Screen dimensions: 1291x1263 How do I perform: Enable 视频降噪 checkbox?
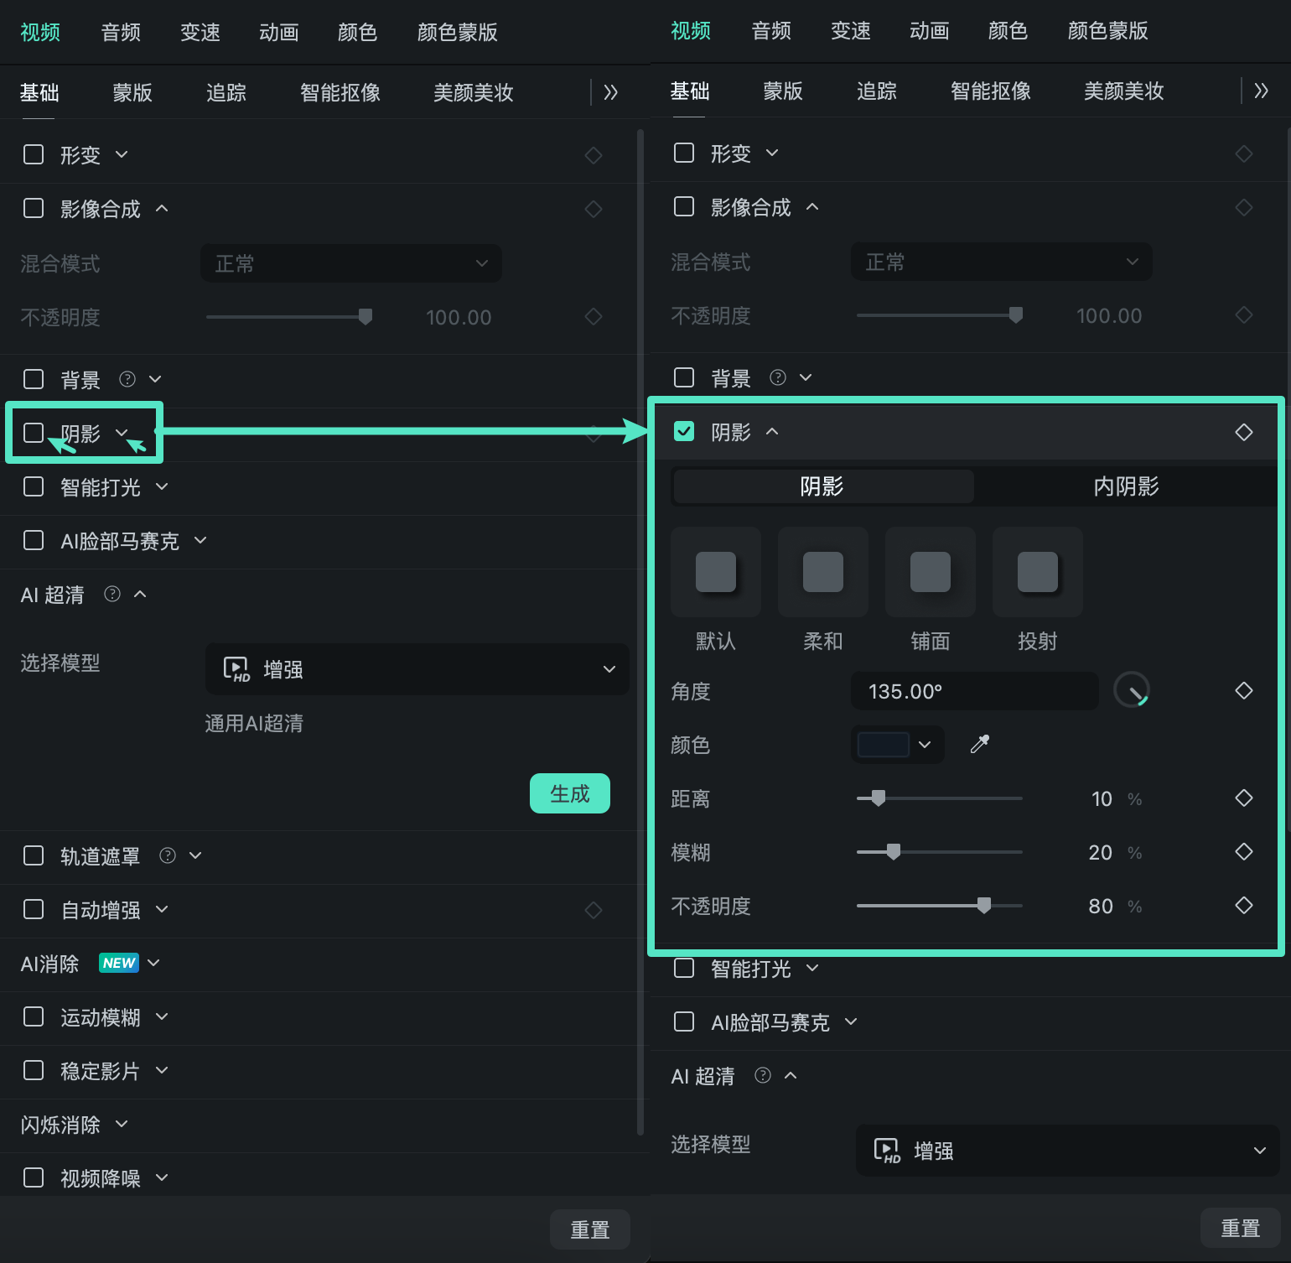(x=34, y=1177)
